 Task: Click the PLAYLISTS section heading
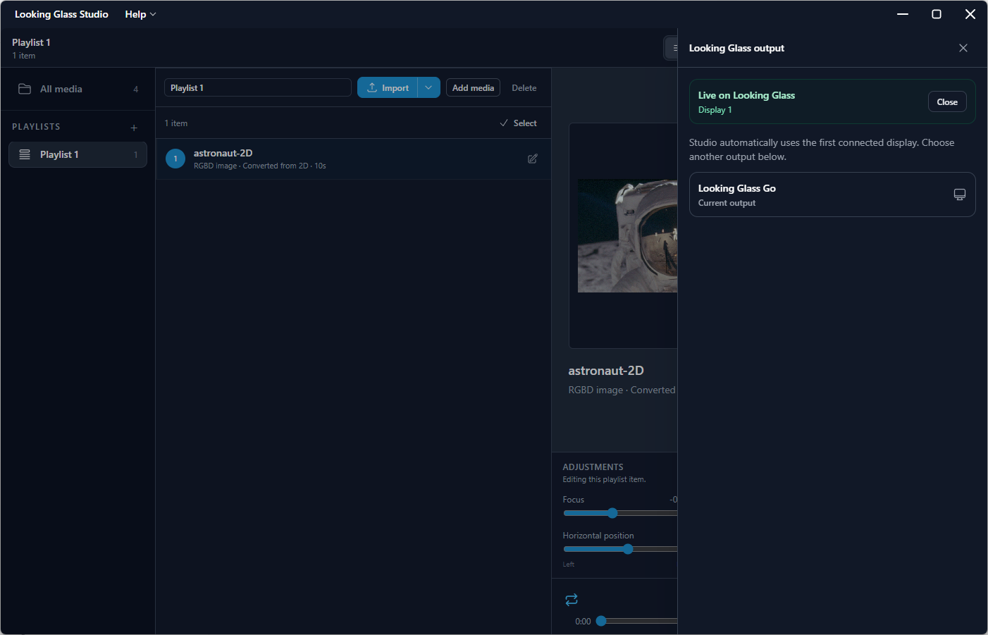(x=36, y=127)
